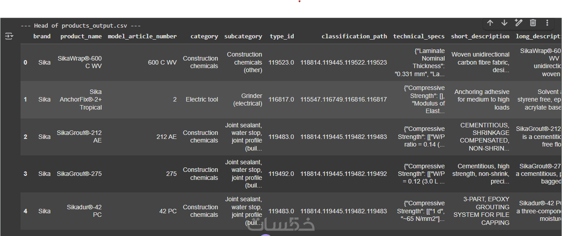
Task: Click the type_id column header
Action: 282,37
